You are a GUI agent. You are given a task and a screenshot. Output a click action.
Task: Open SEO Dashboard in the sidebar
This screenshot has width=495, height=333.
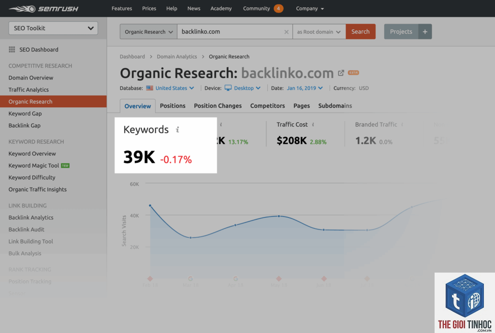pyautogui.click(x=39, y=50)
